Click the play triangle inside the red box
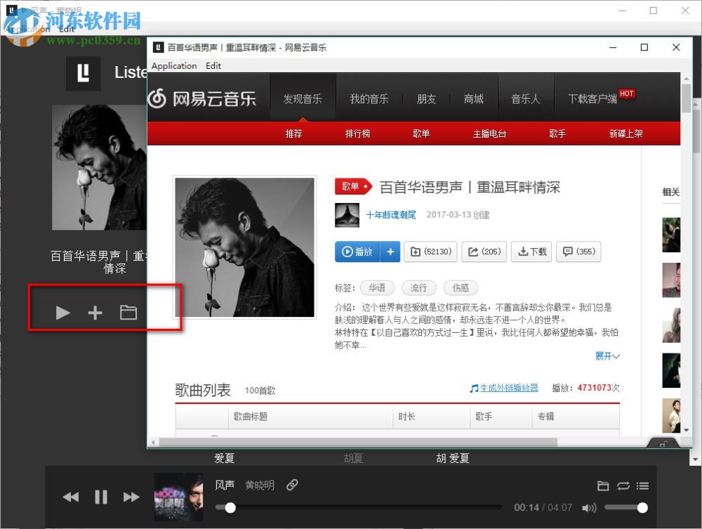Image resolution: width=702 pixels, height=529 pixels. coord(62,313)
